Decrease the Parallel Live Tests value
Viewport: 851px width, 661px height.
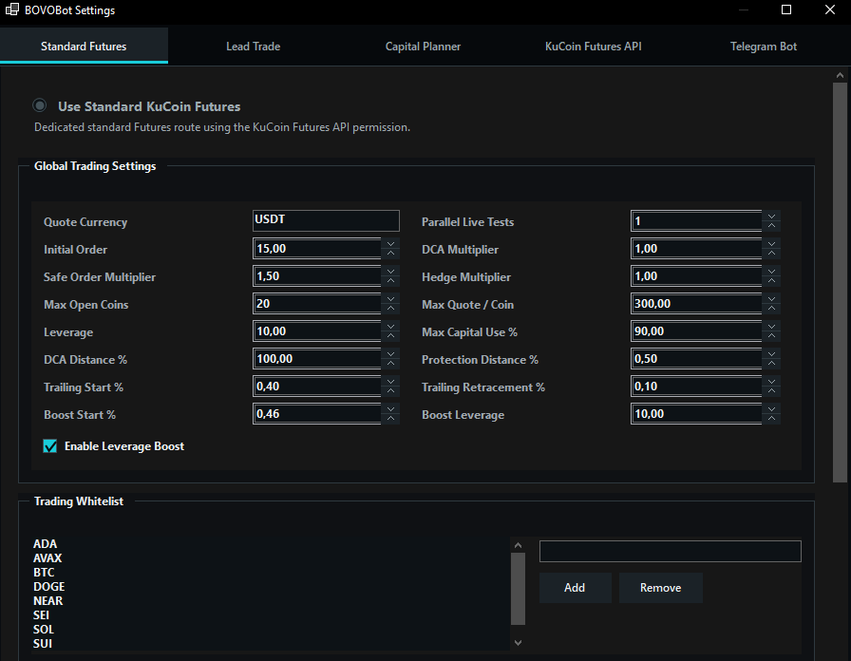tap(771, 216)
